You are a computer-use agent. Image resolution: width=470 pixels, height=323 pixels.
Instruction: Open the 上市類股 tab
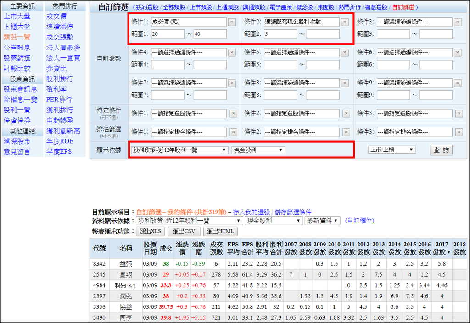[x=201, y=7]
